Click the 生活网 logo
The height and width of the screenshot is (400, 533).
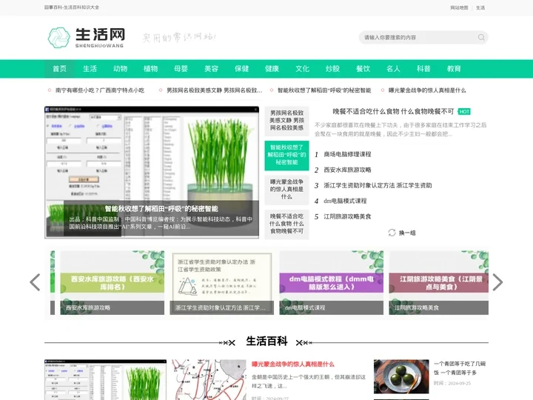87,38
